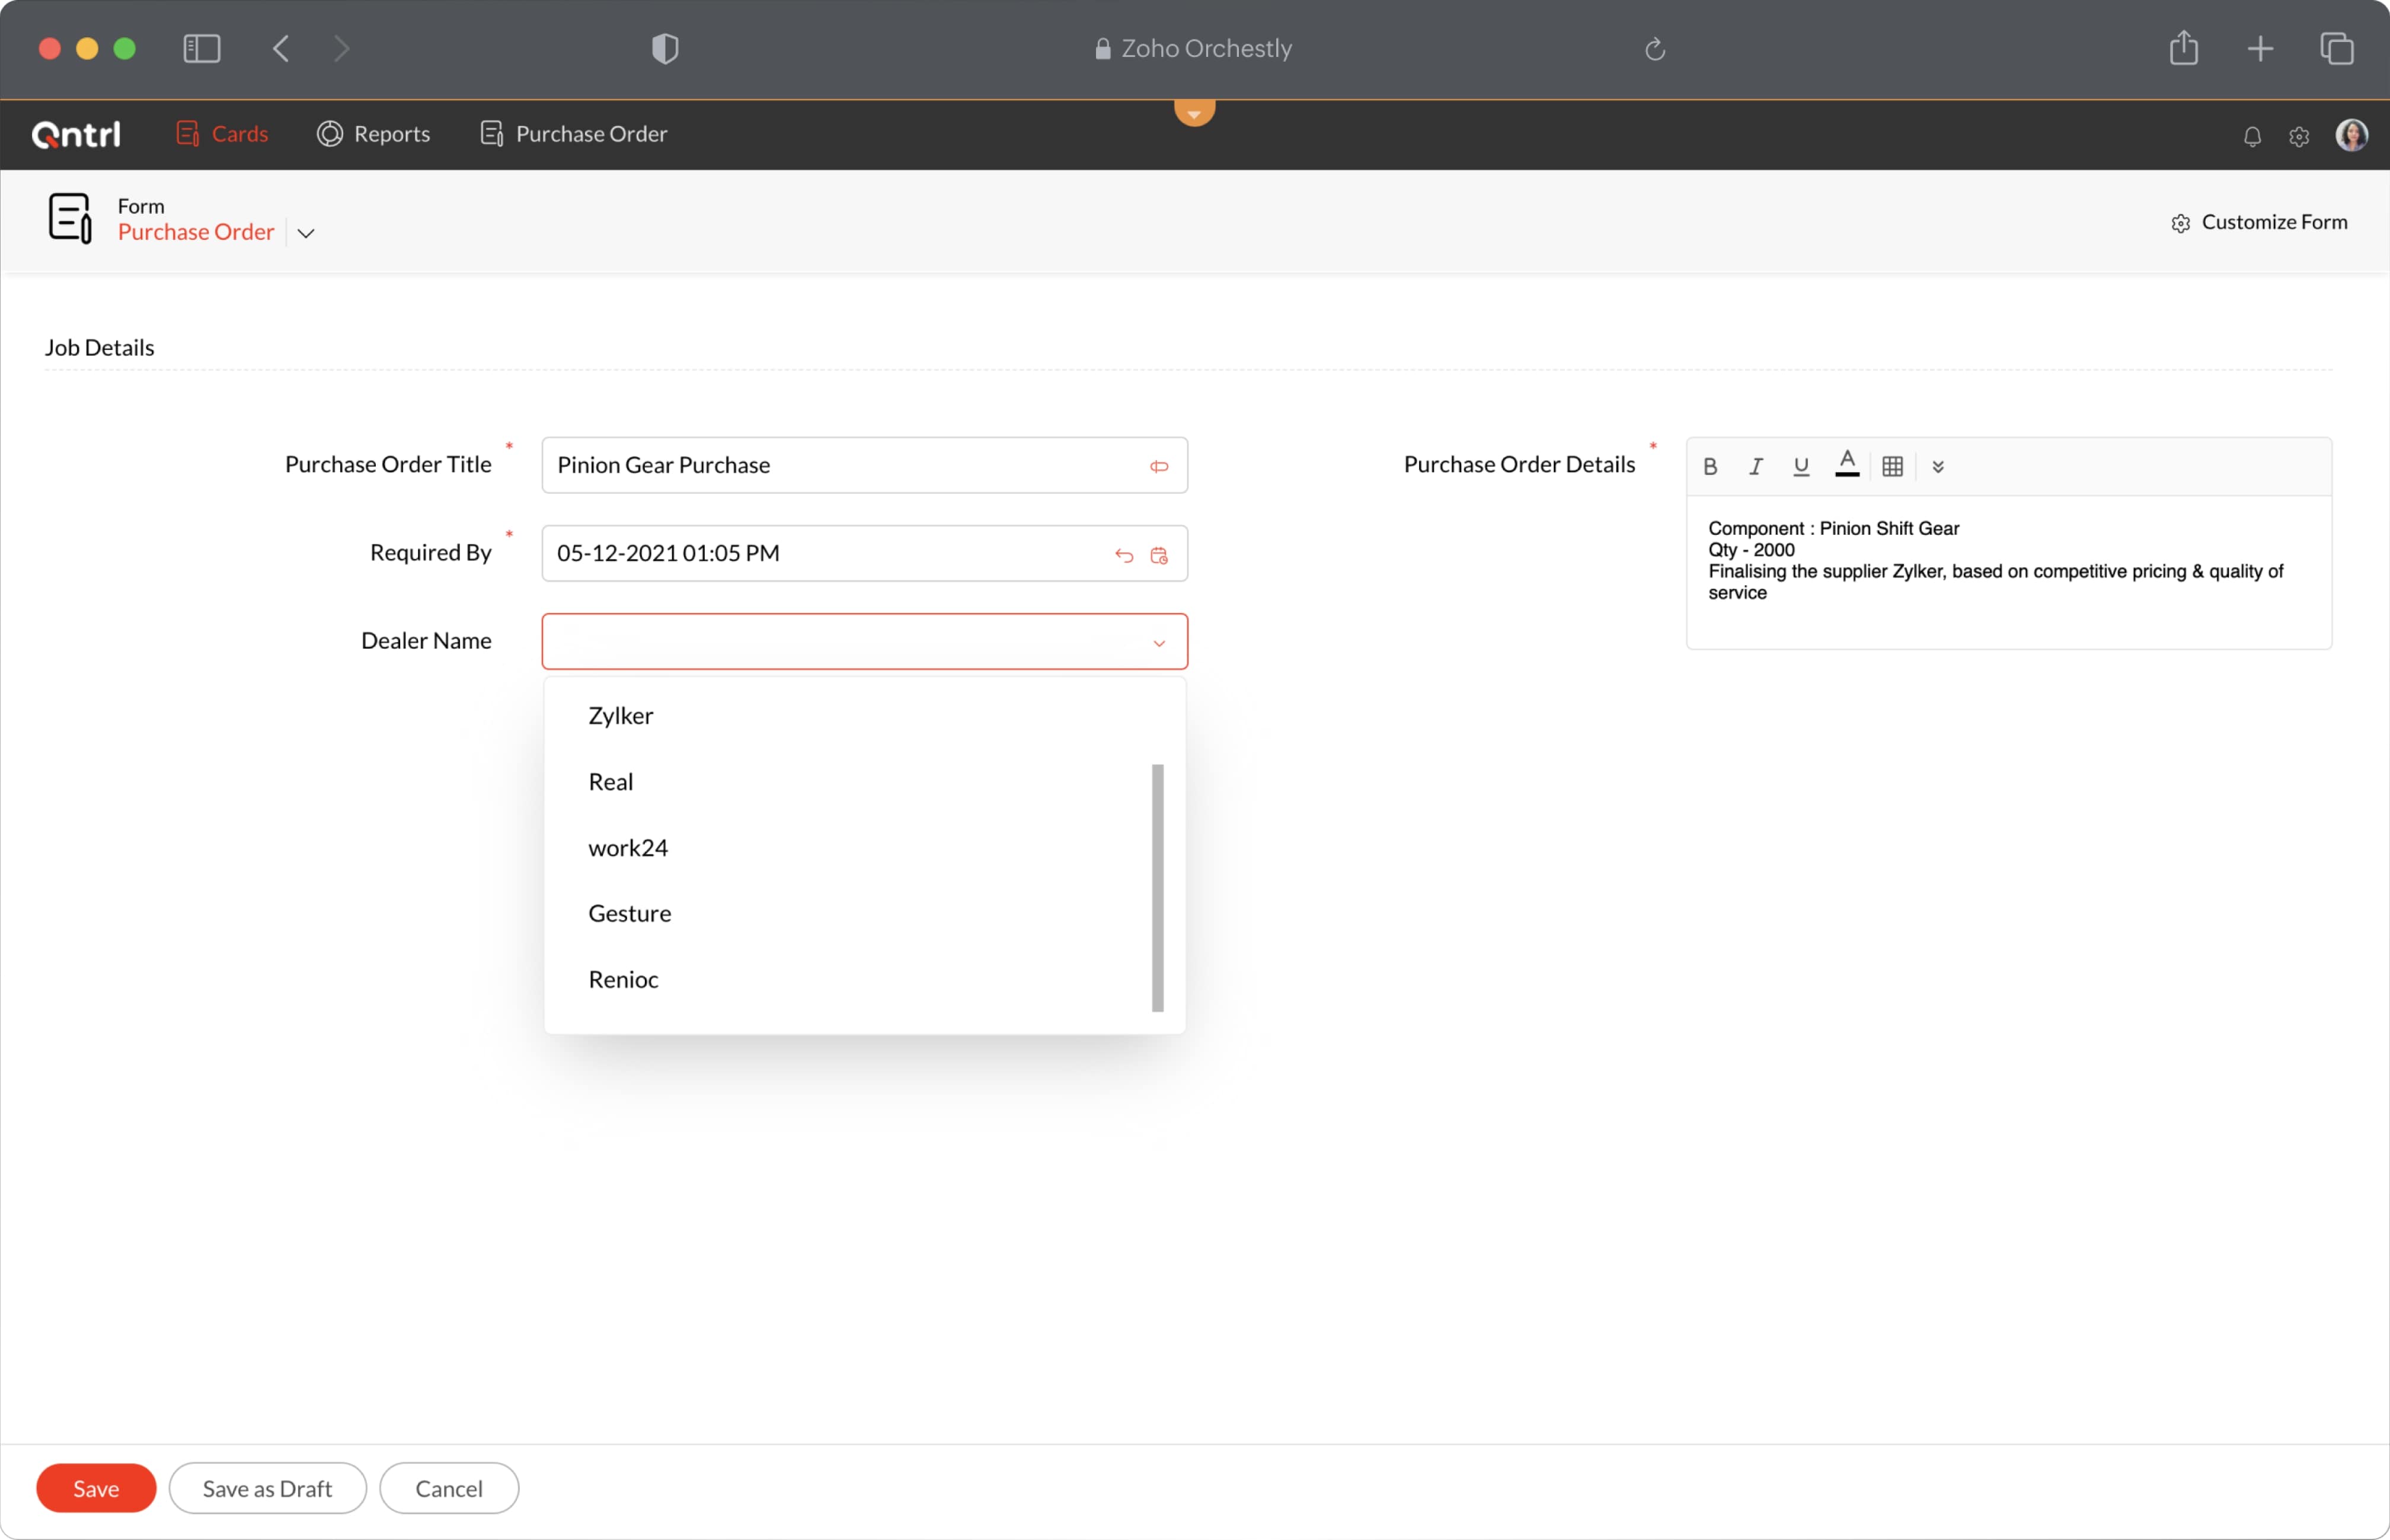
Task: Collapse the Dealer Name dropdown
Action: [x=1159, y=643]
